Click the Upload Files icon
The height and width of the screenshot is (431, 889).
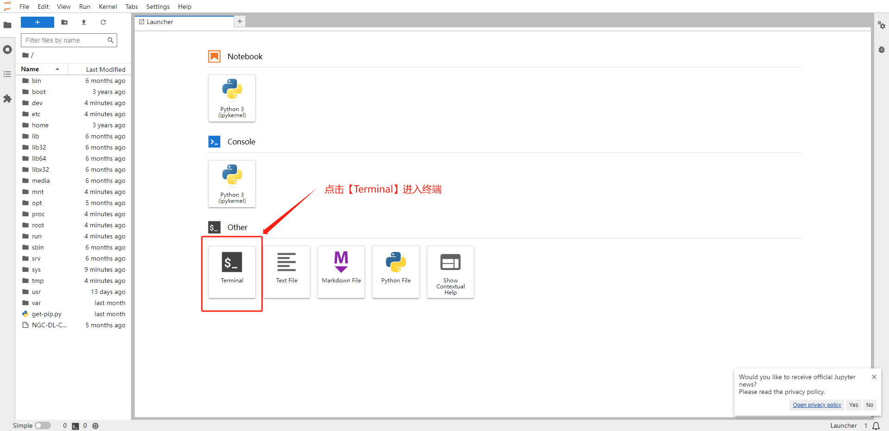coord(84,22)
